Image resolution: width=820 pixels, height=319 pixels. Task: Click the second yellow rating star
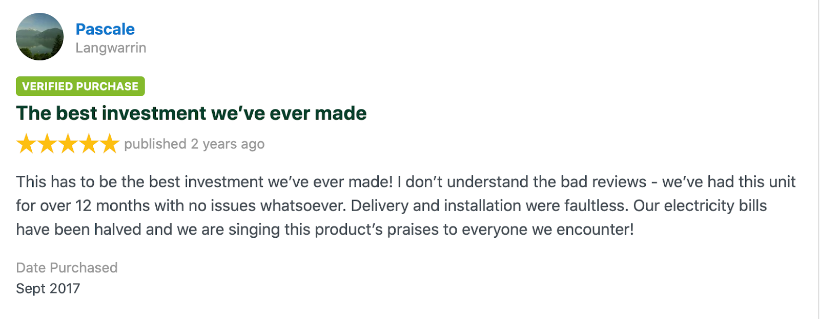click(47, 144)
